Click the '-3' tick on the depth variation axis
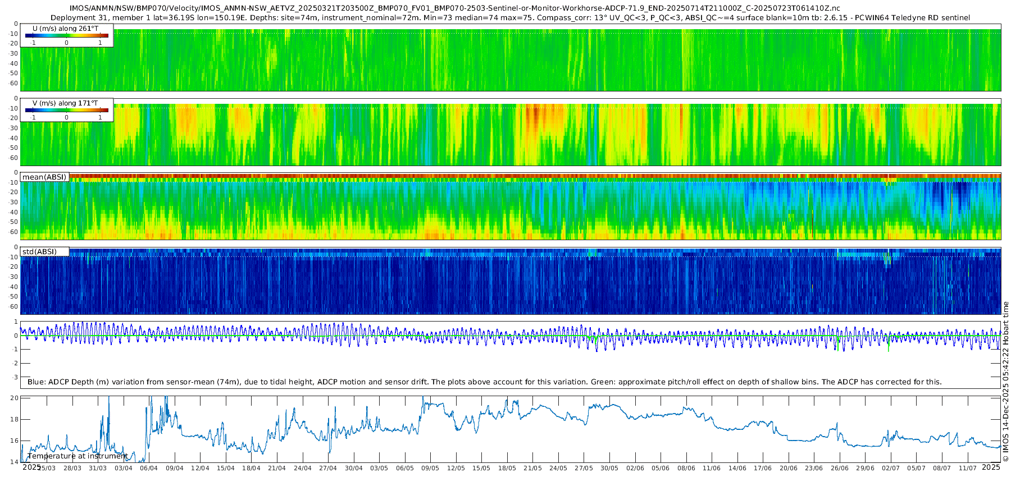1011x477 pixels. click(x=15, y=377)
